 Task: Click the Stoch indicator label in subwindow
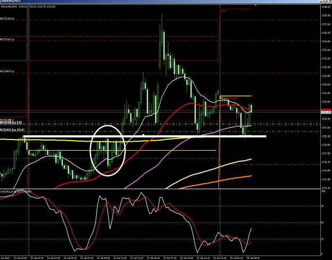(16, 192)
